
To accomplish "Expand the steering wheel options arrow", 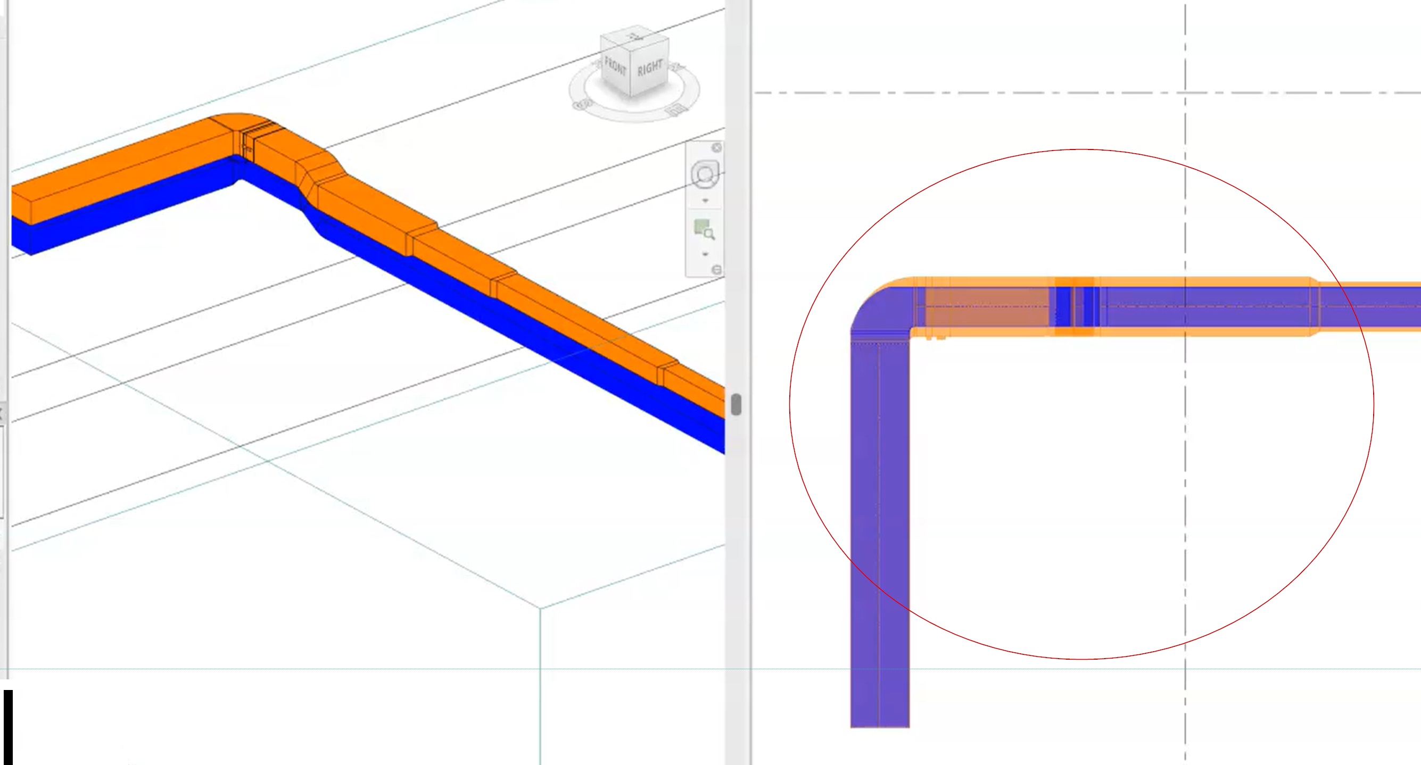I will point(705,201).
